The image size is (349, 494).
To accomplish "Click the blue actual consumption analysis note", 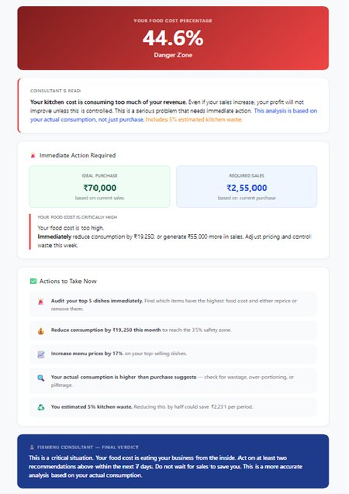I will point(174,115).
